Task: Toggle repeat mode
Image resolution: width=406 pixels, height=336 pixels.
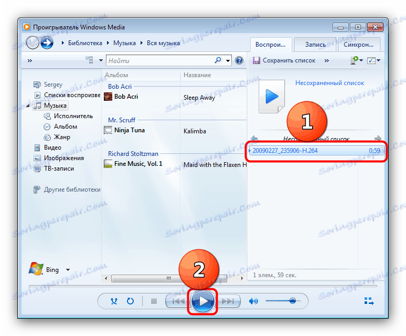Action: [130, 301]
